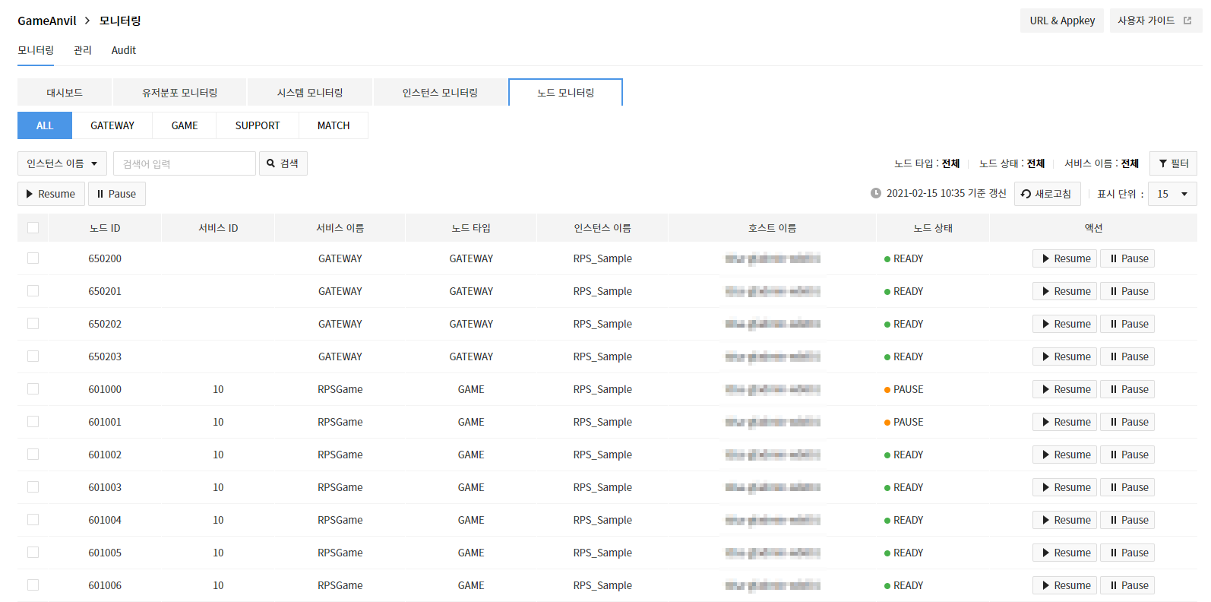The width and height of the screenshot is (1211, 602).
Task: Check the box for node 601005
Action: [x=33, y=553]
